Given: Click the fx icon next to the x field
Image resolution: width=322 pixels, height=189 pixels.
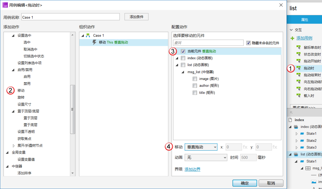Looking at the screenshot, I should [x=245, y=147].
